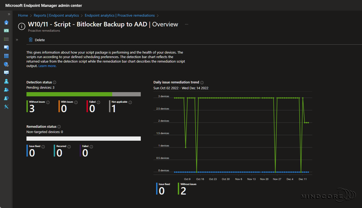Select the Troubleshooting and support wrench icon
This screenshot has width=362, height=208.
pyautogui.click(x=6, y=106)
